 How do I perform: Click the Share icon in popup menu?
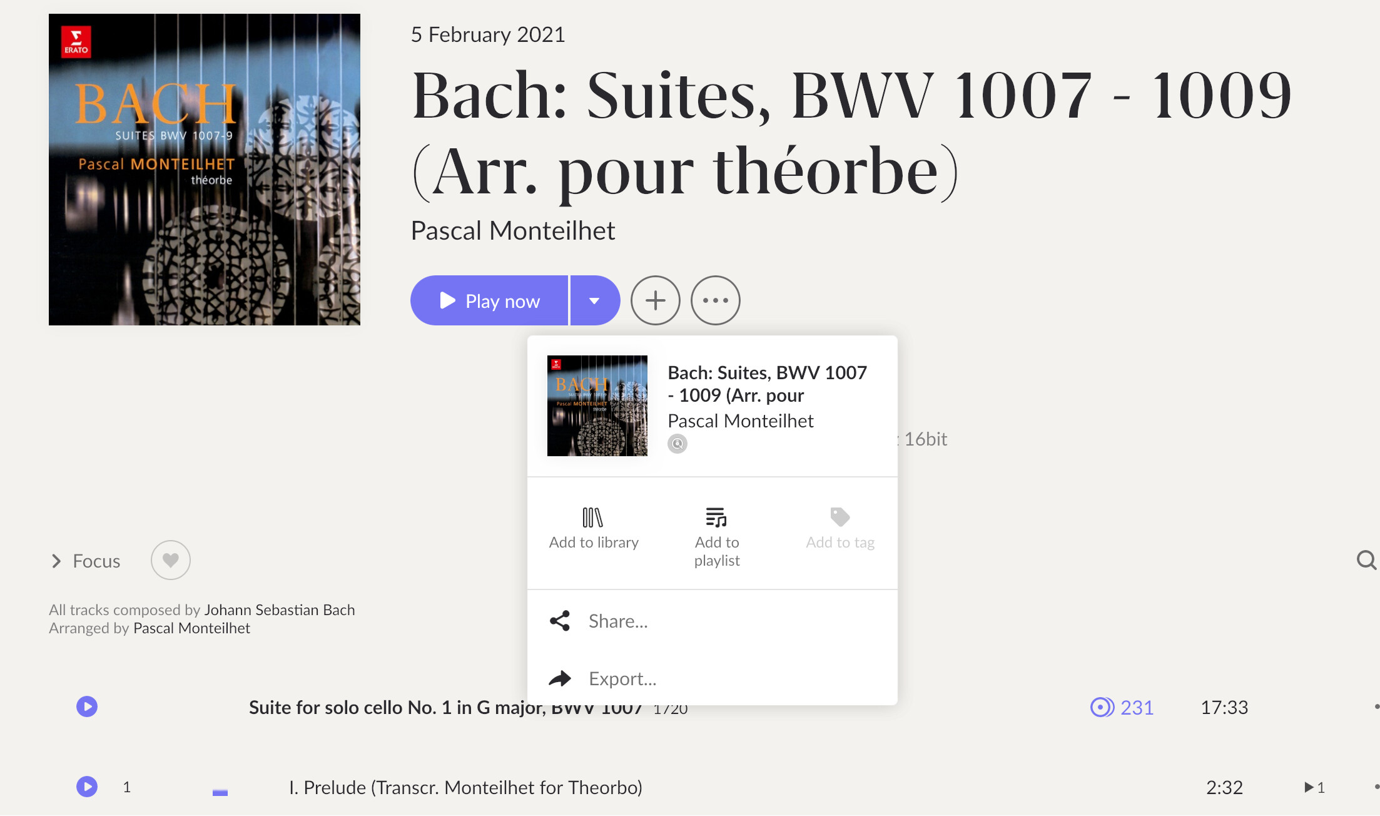(560, 621)
